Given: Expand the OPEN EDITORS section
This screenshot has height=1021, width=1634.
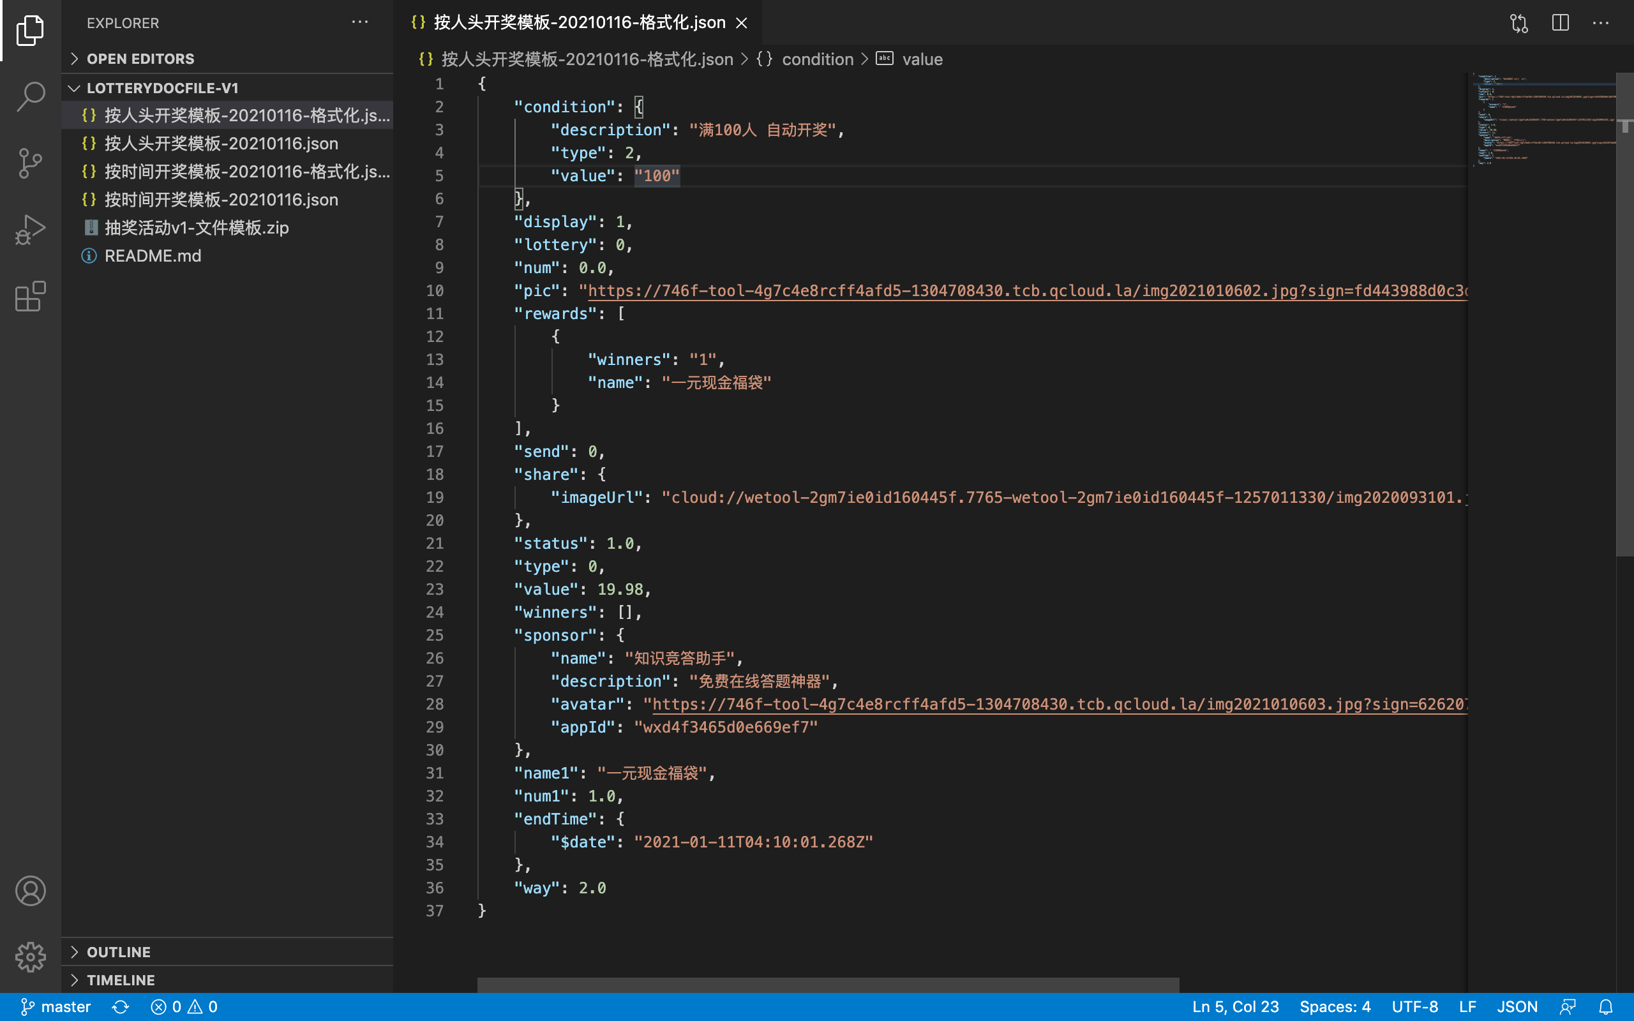Looking at the screenshot, I should pyautogui.click(x=140, y=59).
